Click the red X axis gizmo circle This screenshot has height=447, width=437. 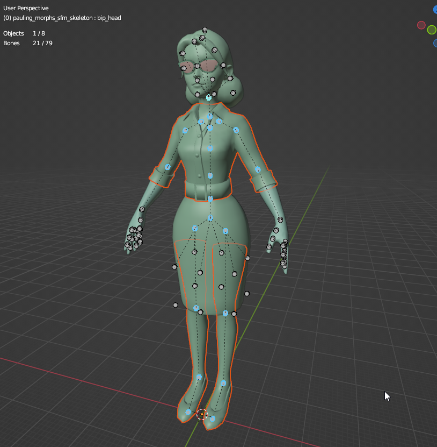coord(421,25)
